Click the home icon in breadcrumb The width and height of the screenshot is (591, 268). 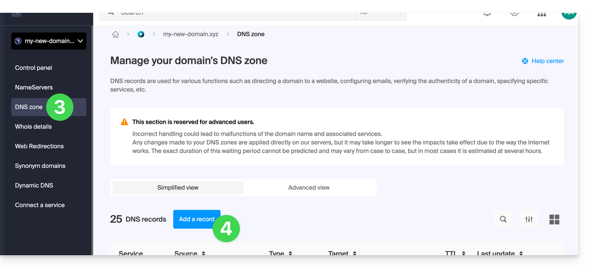click(x=115, y=35)
